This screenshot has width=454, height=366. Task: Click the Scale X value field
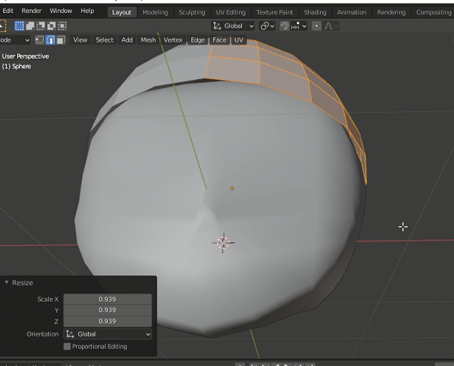[107, 299]
